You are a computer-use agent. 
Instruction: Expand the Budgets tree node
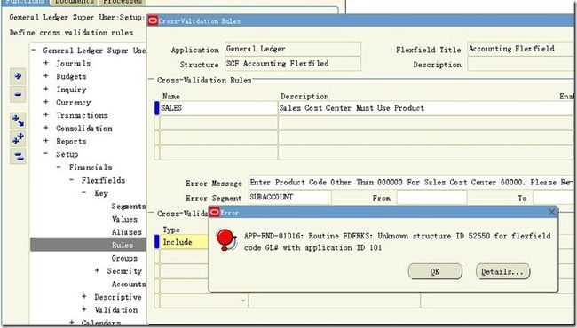46,76
